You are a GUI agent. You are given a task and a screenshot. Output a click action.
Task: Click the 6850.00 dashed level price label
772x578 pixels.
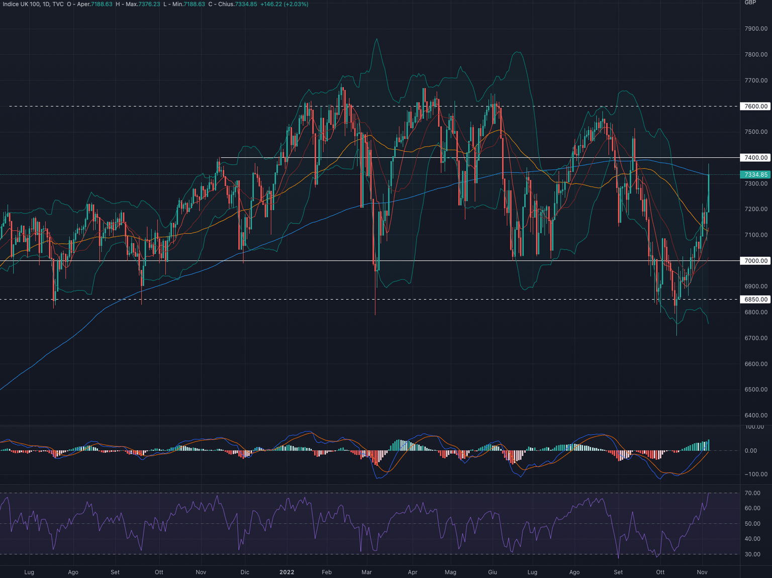pyautogui.click(x=755, y=299)
